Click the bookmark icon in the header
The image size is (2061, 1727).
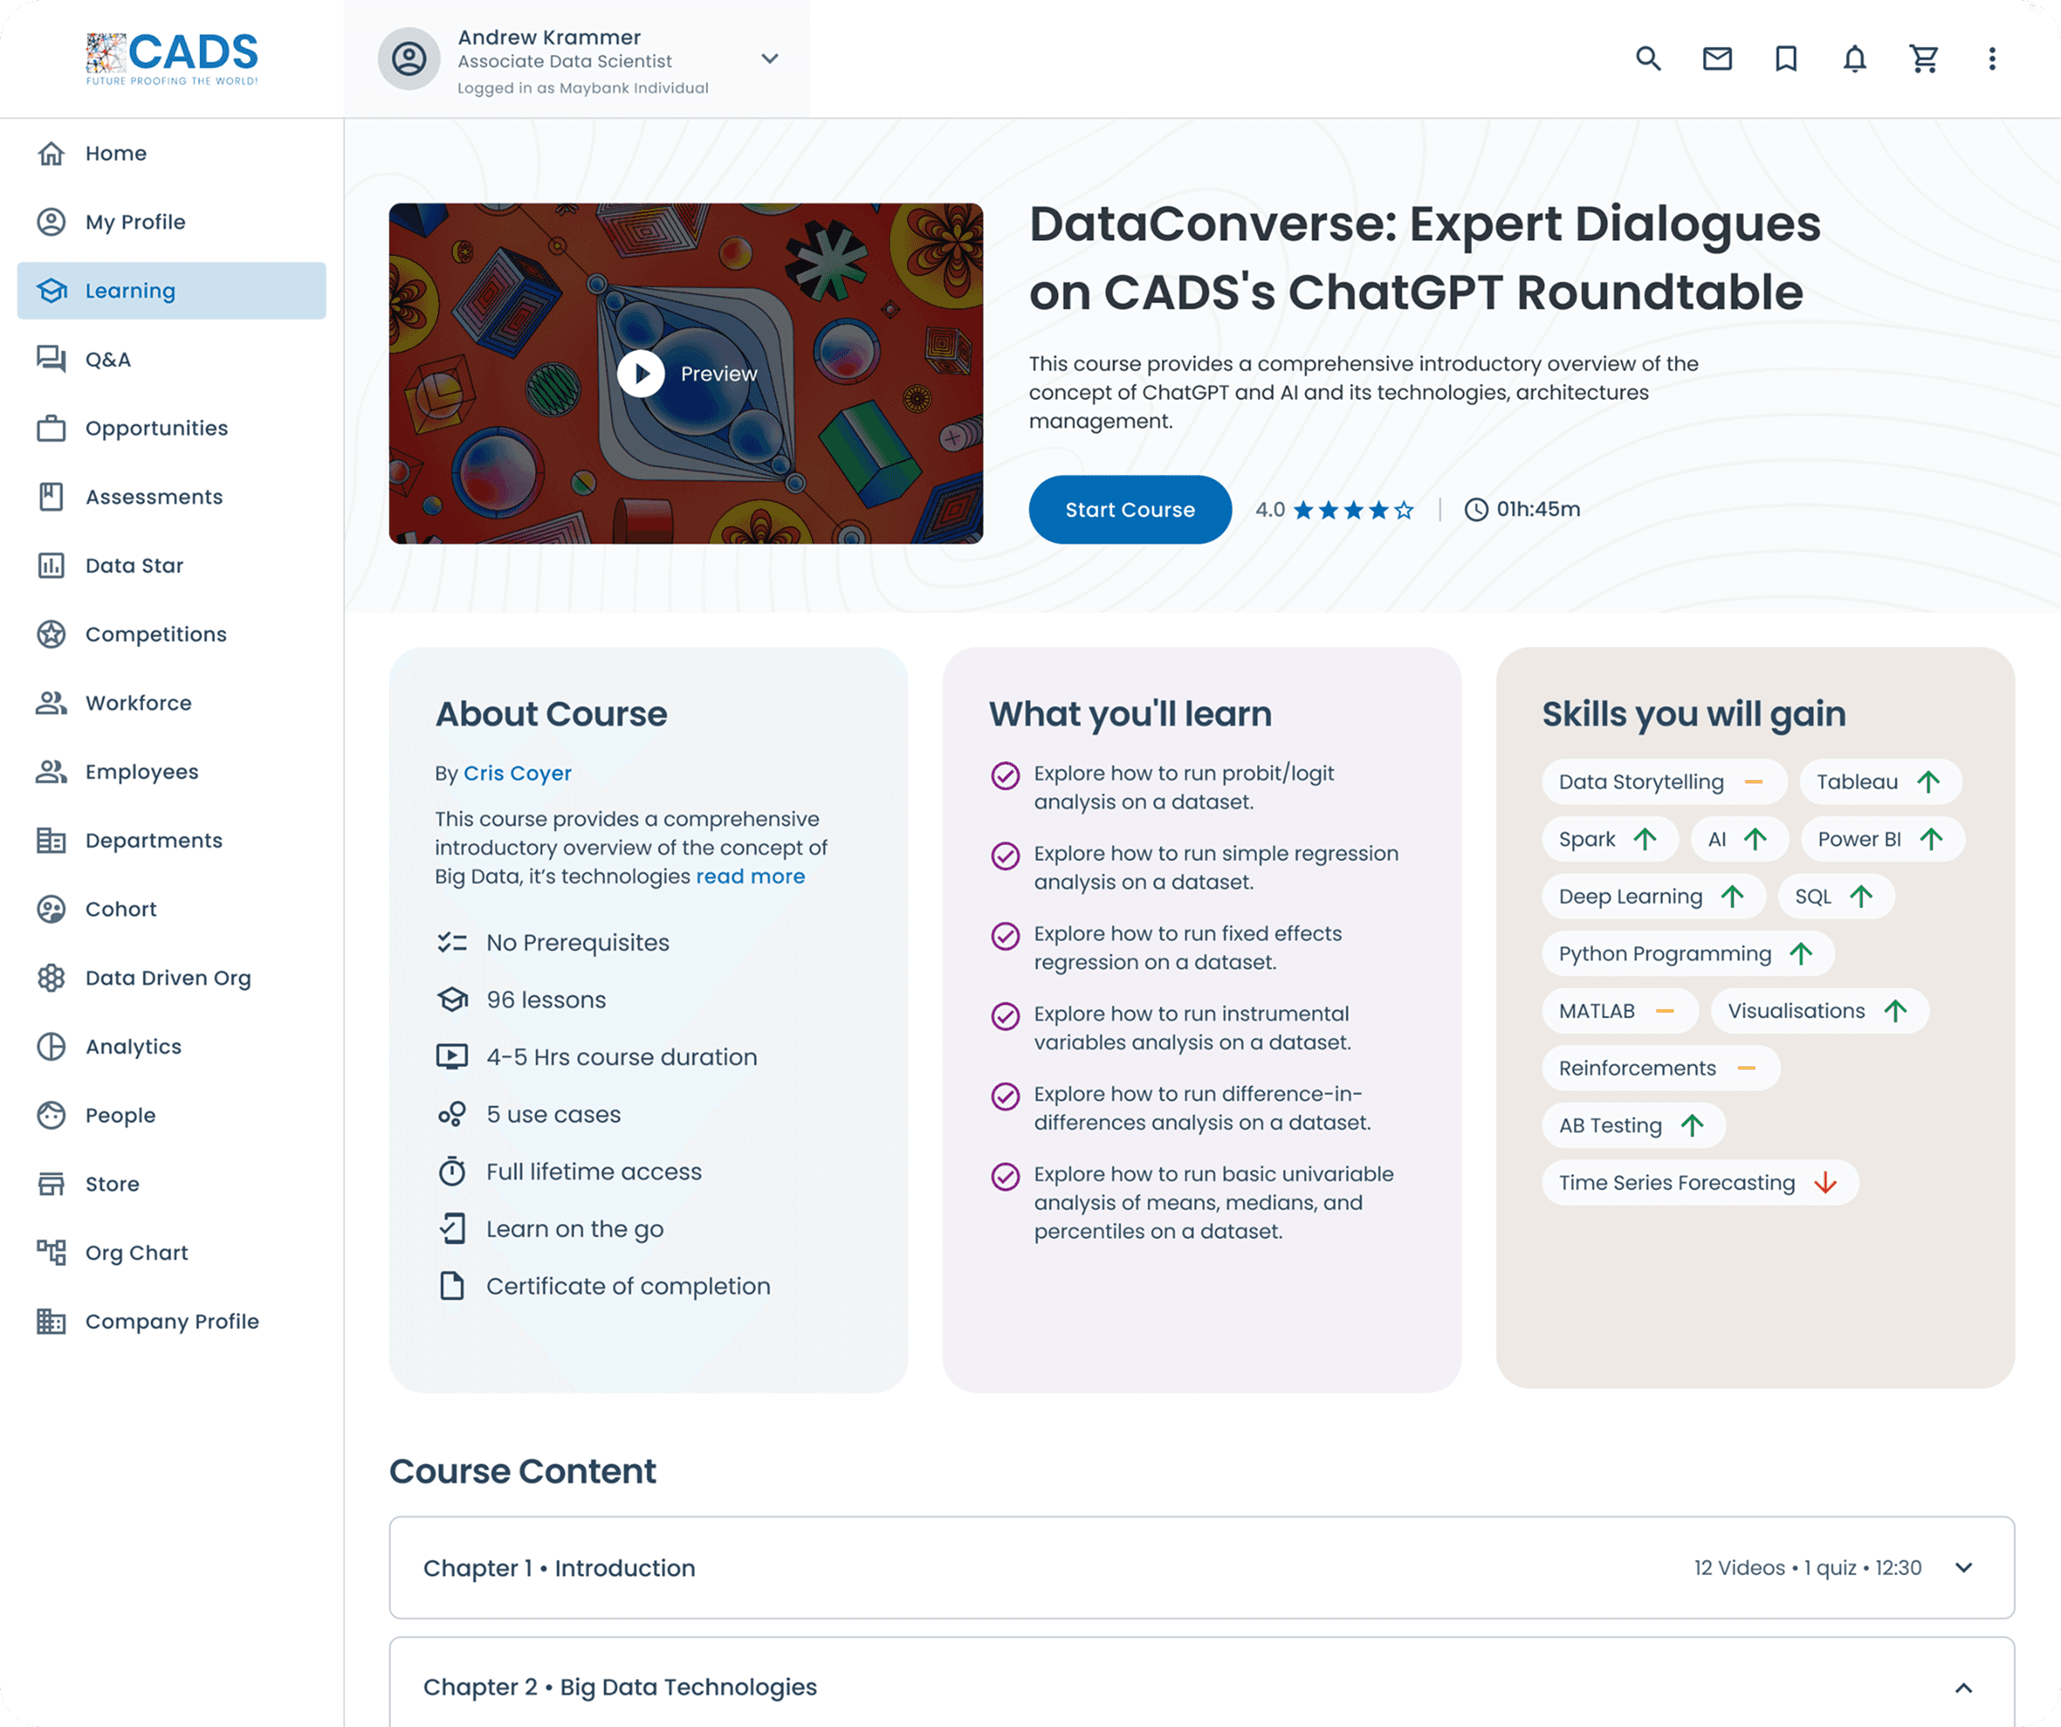(x=1786, y=59)
